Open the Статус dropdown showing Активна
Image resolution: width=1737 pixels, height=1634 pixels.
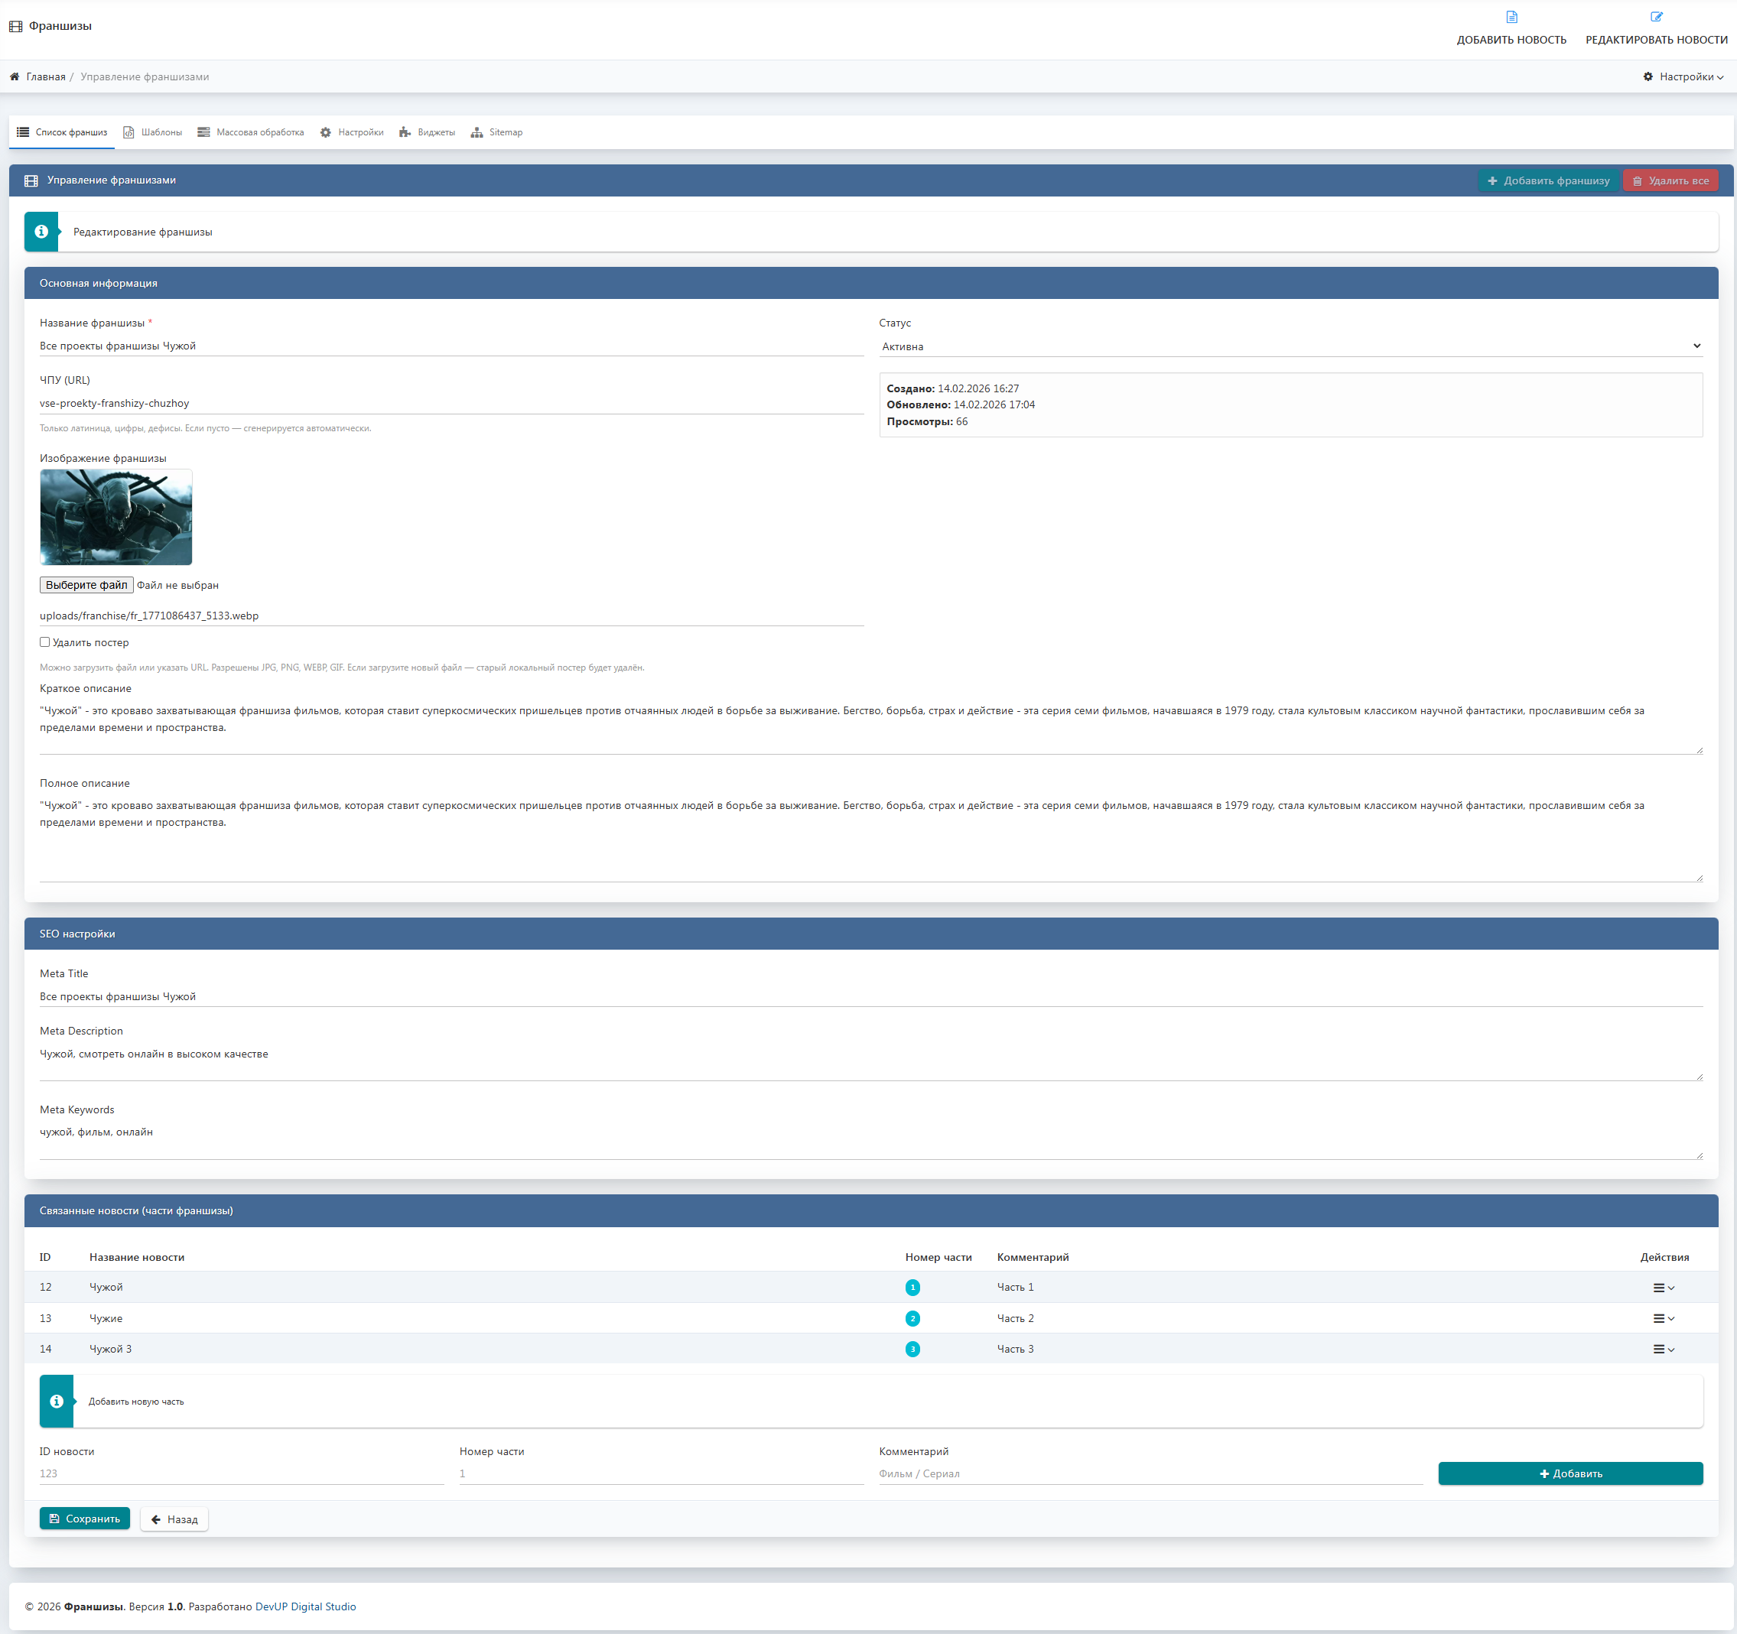coord(1290,346)
